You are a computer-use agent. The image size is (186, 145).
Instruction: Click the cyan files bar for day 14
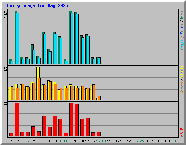pyautogui.click(x=83, y=51)
